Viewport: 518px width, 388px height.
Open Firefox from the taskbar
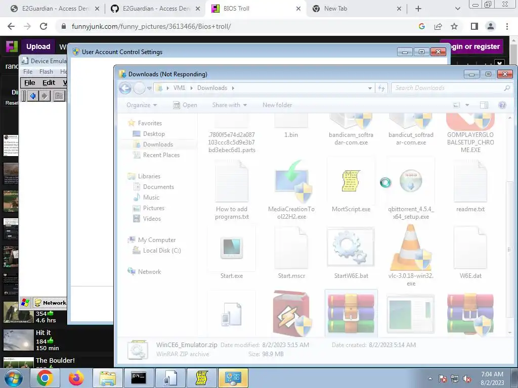point(76,378)
